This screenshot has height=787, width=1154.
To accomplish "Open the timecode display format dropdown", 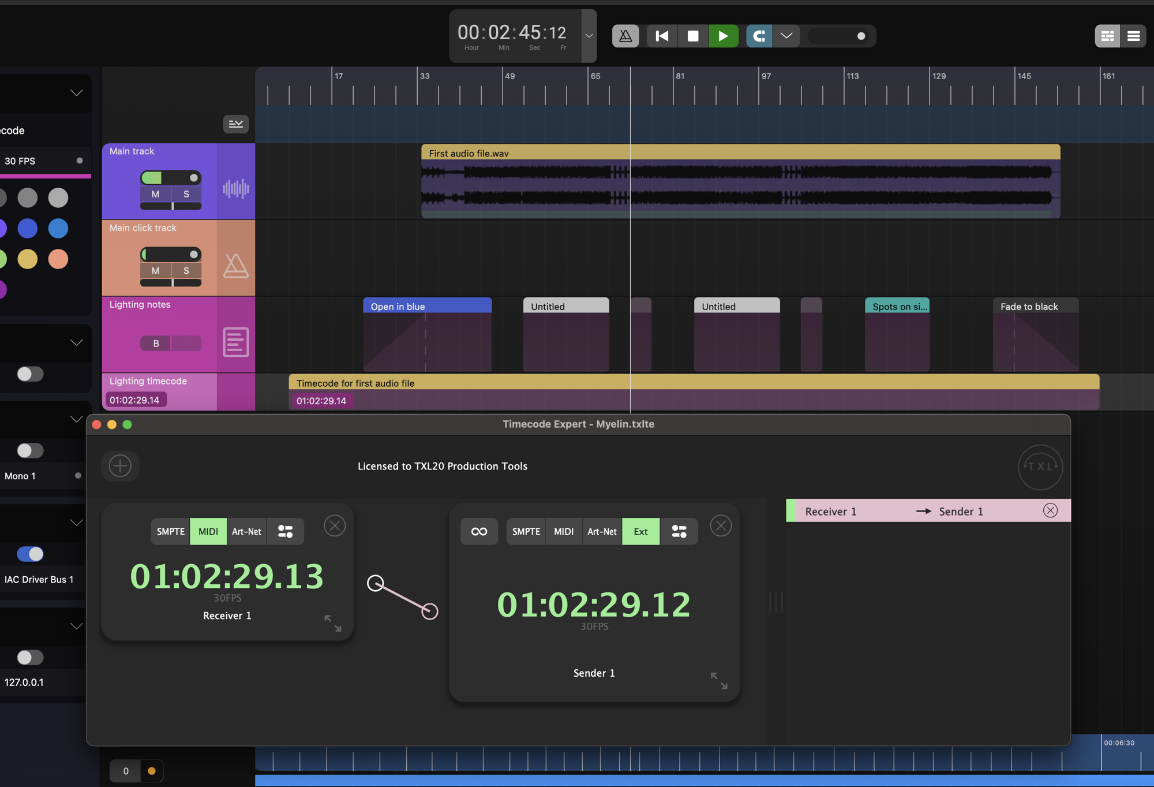I will [x=589, y=36].
